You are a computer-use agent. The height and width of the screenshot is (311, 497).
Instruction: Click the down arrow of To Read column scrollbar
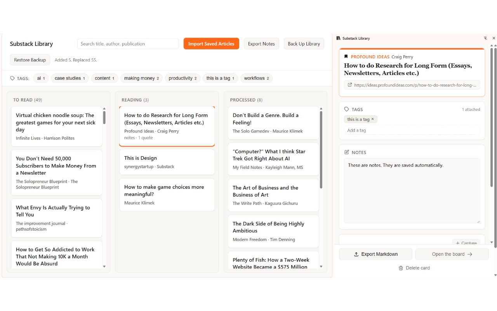click(104, 266)
